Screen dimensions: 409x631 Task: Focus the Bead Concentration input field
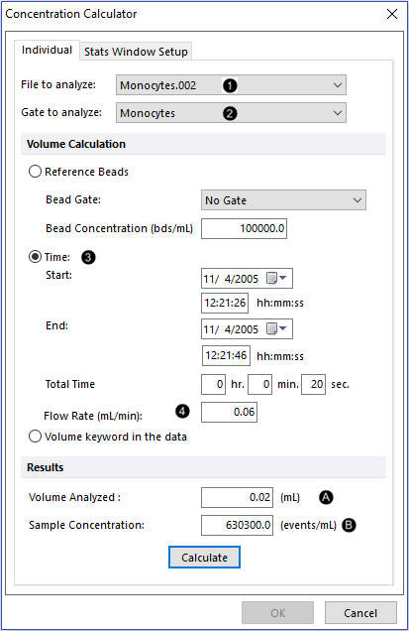coord(245,228)
